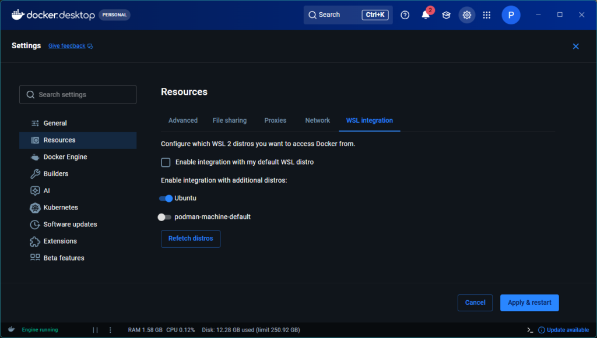
Task: Click the Disk 12.28 GB used text
Action: (251, 330)
